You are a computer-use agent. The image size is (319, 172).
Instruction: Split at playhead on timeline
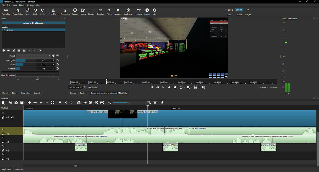coord(52,103)
